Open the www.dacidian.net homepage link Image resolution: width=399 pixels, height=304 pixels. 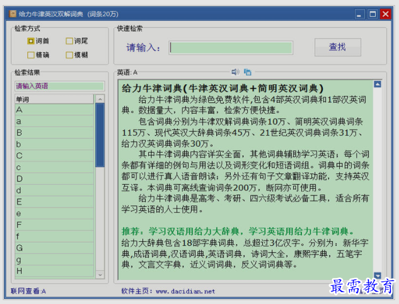pyautogui.click(x=185, y=291)
